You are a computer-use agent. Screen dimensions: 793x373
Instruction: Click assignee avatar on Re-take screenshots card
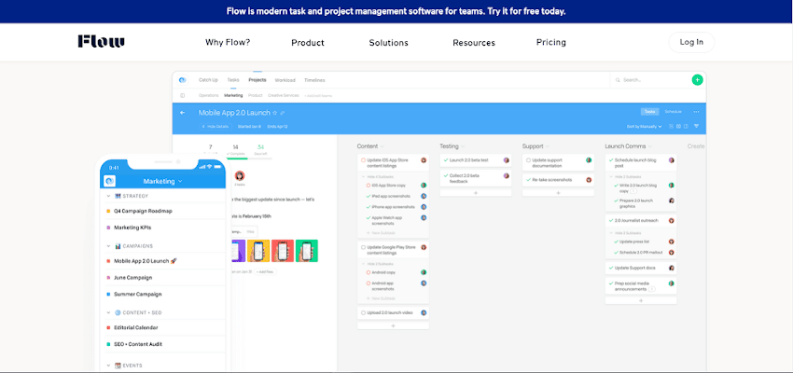[589, 180]
